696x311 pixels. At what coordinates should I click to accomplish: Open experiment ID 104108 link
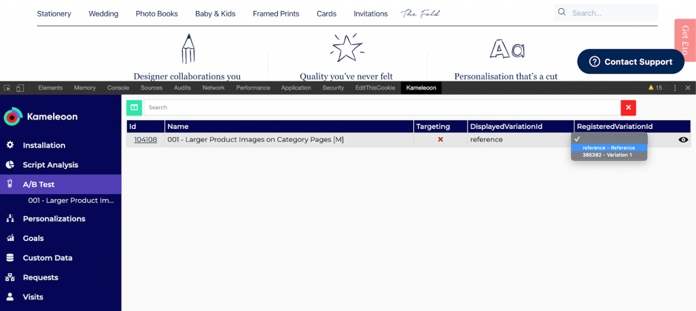[x=145, y=140]
